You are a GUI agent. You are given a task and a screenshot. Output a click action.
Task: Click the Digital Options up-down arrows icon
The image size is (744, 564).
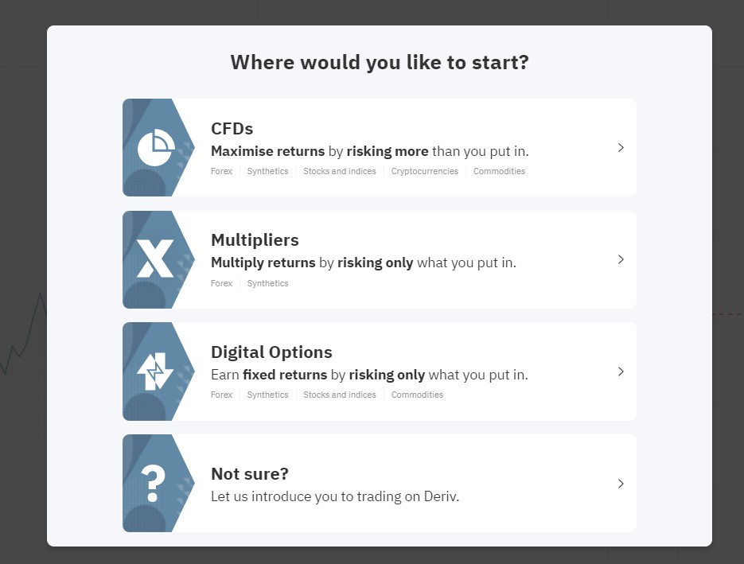click(155, 371)
